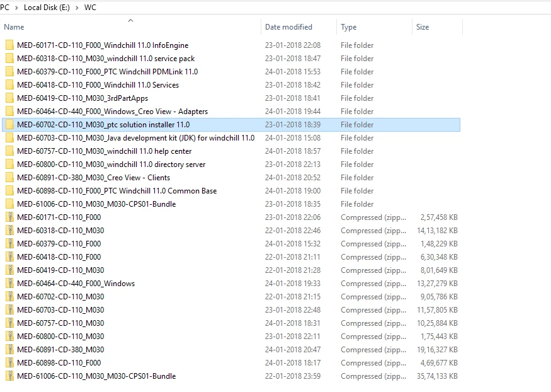Click folder icon of Windchill 11.0 InfoEngine
This screenshot has width=551, height=392.
pyautogui.click(x=9, y=45)
